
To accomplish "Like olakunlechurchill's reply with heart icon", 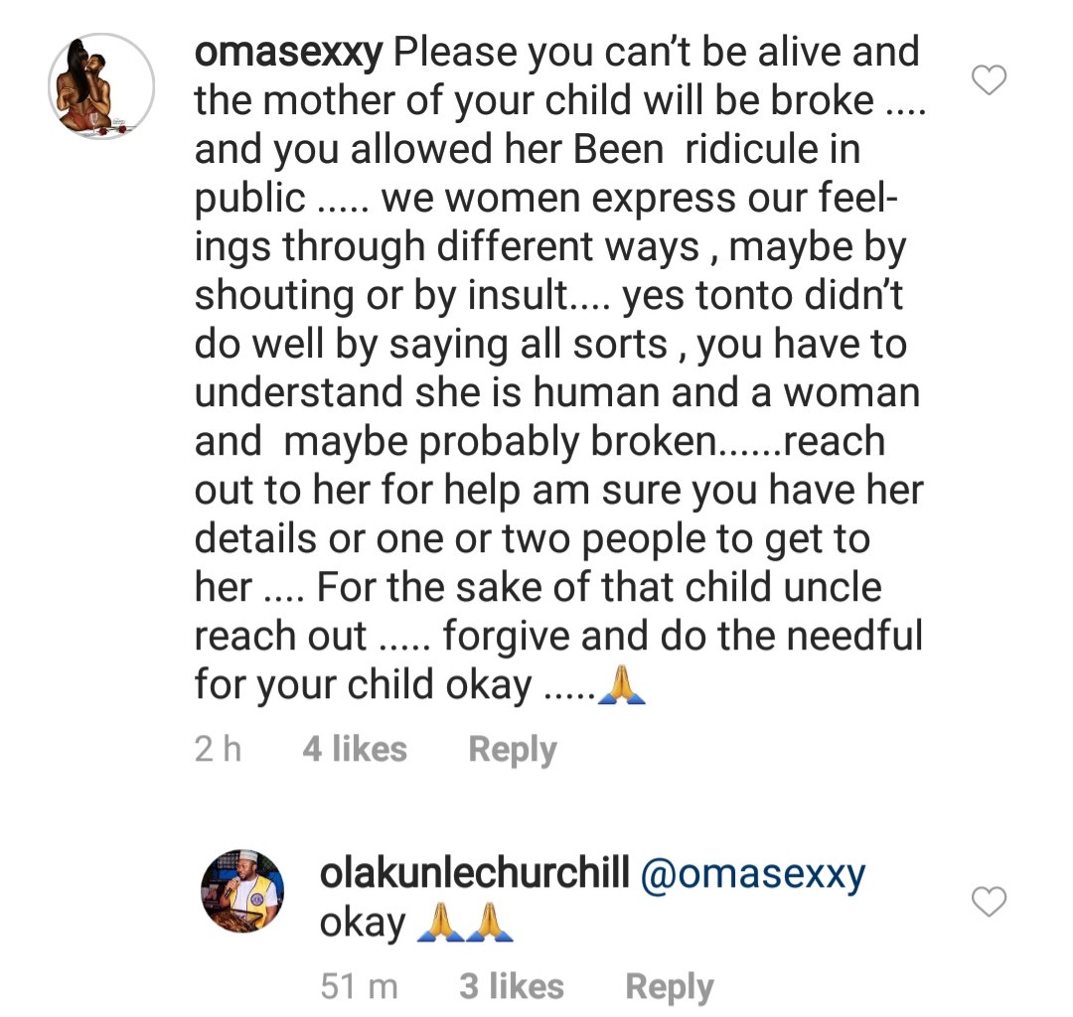I will [989, 902].
